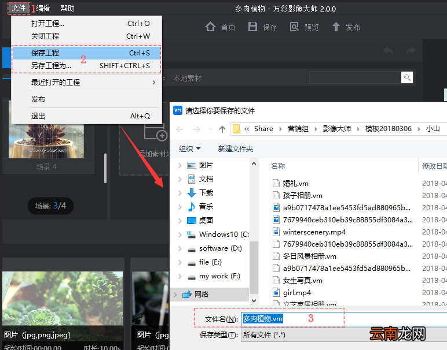Click 新建文件夹 button
Image resolution: width=447 pixels, height=350 pixels.
[236, 148]
